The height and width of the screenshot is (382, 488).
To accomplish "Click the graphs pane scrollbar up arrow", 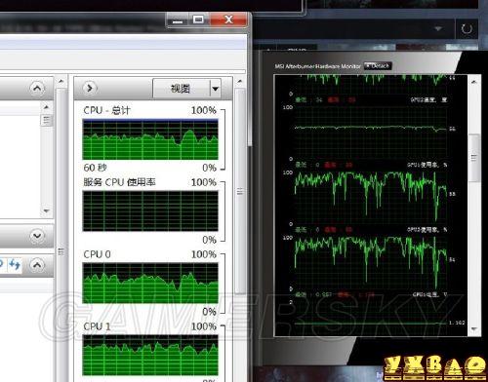I will [240, 81].
